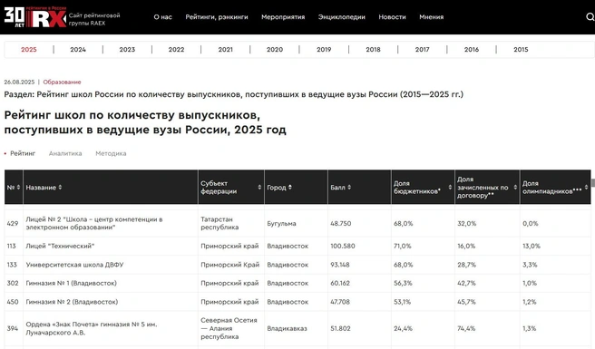
Task: Open the search magnifier icon
Action: coord(590,16)
